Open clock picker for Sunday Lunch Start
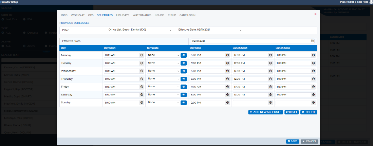The height and width of the screenshot is (146, 373). tap(271, 103)
